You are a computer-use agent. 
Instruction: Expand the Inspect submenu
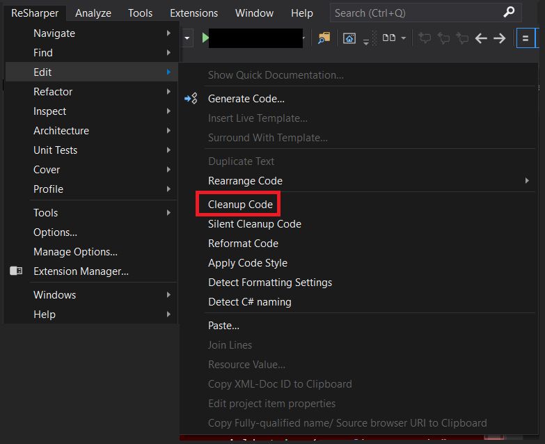[92, 111]
